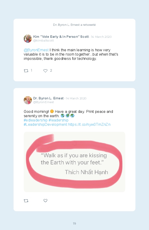Click retweet icon under Byron Ernest's tweet
Viewport: 149px width, 230px height.
[x=26, y=201]
